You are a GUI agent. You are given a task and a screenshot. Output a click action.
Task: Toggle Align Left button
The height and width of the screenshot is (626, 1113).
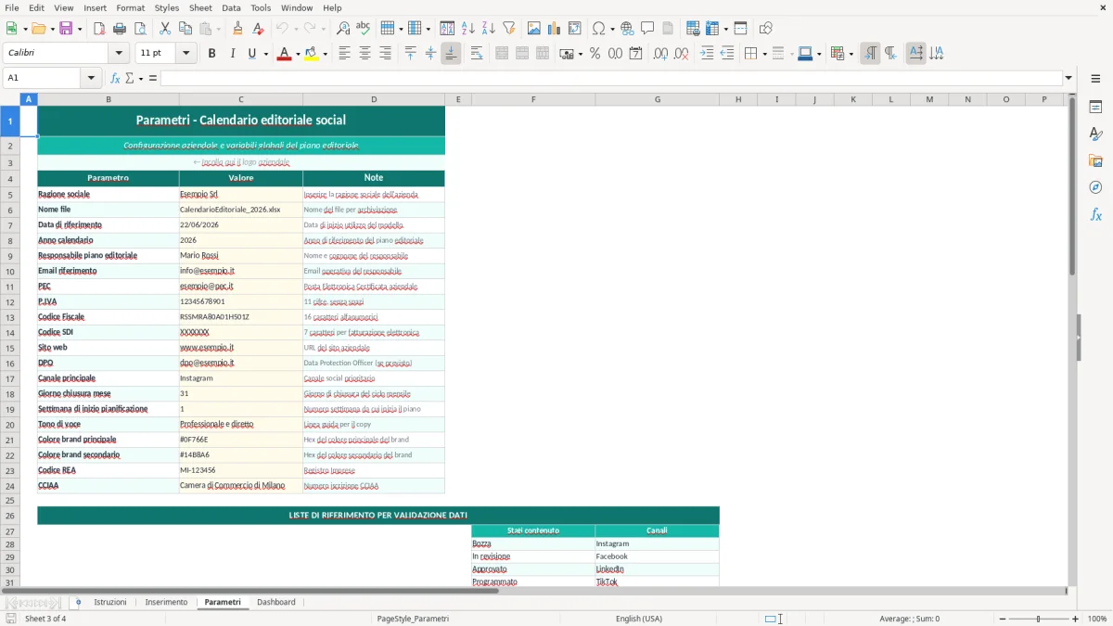(x=344, y=54)
